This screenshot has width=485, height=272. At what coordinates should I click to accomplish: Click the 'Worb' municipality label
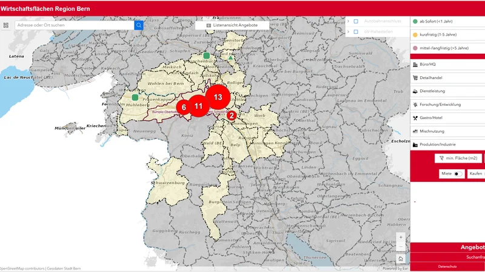259,115
